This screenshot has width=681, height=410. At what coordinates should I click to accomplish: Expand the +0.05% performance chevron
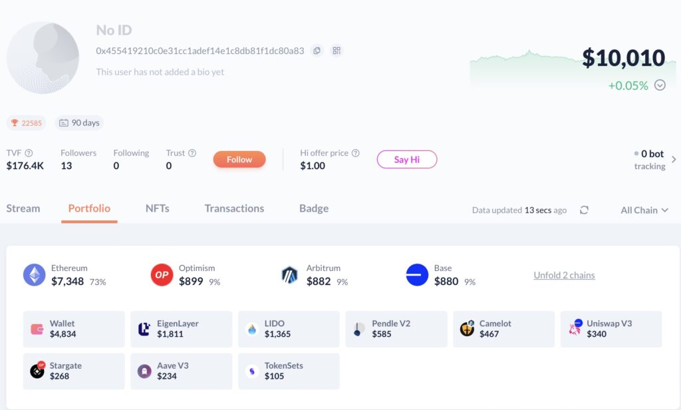[660, 85]
